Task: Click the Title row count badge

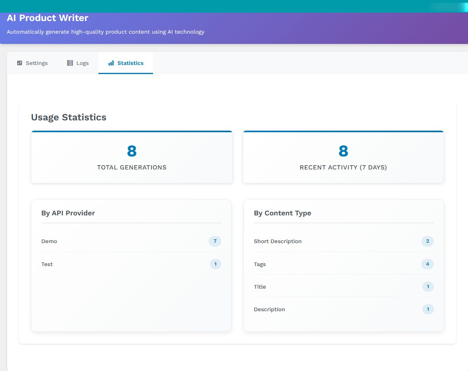Action: (x=428, y=287)
